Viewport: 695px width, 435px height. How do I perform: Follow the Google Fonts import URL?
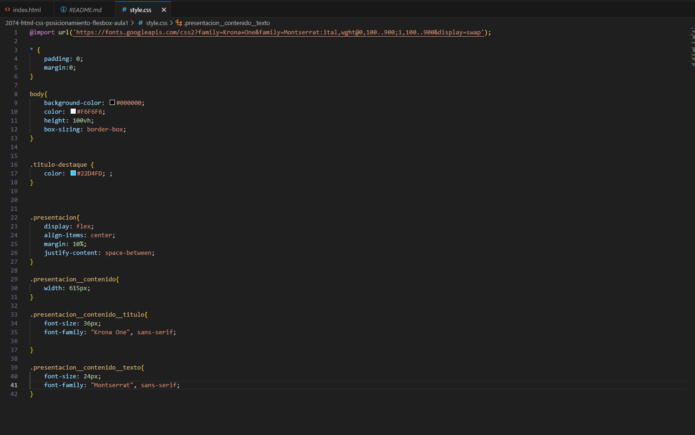pyautogui.click(x=278, y=32)
